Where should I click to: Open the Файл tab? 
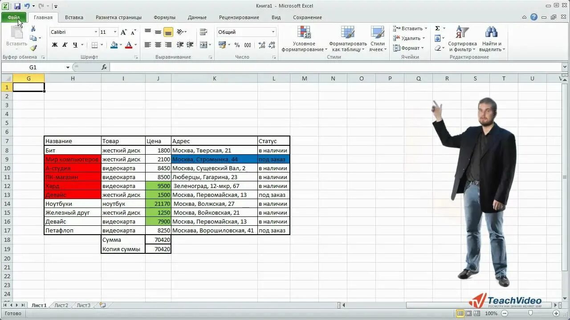click(13, 17)
